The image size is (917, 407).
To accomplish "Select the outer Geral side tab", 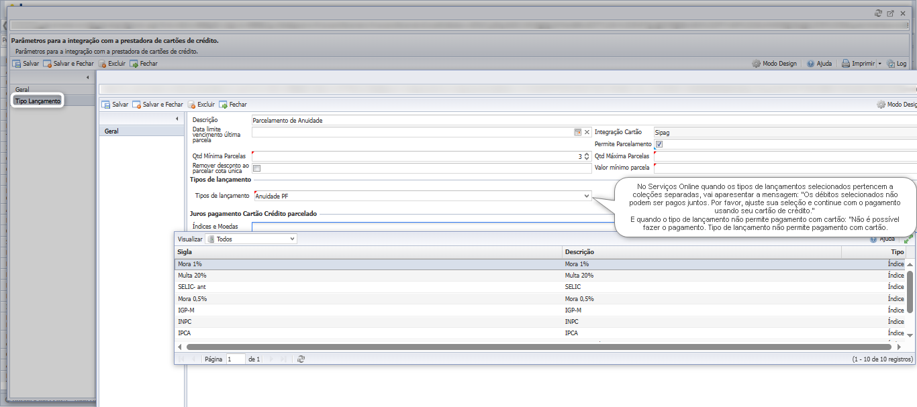I will (22, 89).
